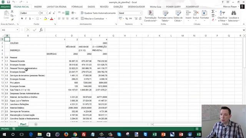Image resolution: width=246 pixels, height=138 pixels.
Task: Open the fill color dropdown arrow
Action: (48, 19)
